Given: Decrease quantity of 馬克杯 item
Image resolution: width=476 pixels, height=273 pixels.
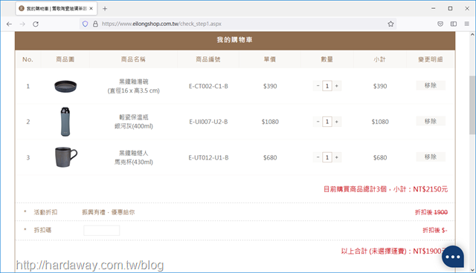Looking at the screenshot, I should coord(318,157).
